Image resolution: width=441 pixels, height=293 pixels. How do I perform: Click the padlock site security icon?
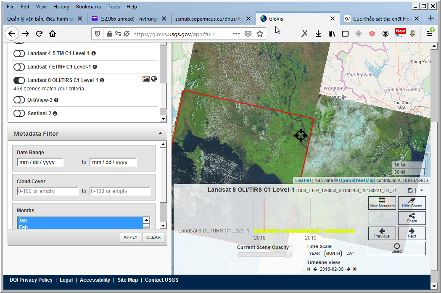[x=110, y=34]
